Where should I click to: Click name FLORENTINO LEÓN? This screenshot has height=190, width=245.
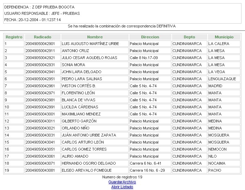click(x=78, y=93)
